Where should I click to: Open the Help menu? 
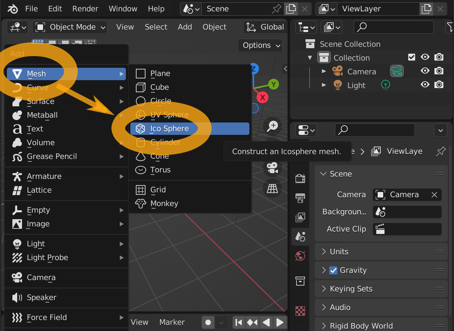tap(156, 9)
